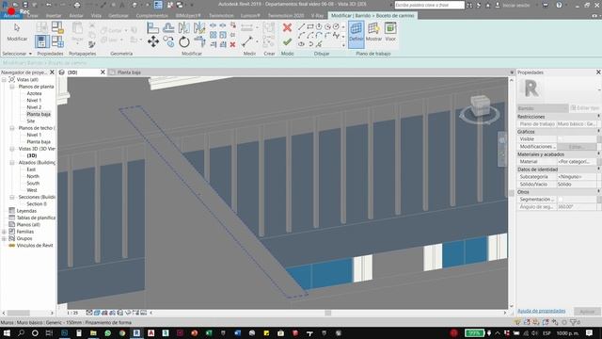Select Leyendas in project browser

(x=26, y=211)
